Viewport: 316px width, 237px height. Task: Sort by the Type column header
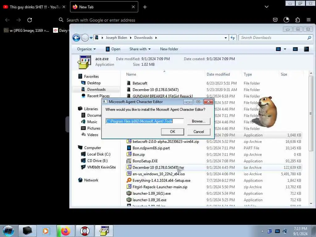click(248, 74)
